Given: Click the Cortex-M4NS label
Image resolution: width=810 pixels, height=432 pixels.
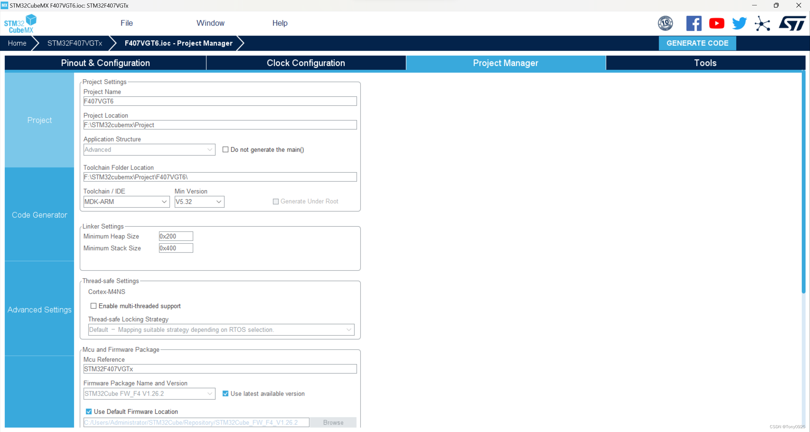Looking at the screenshot, I should [x=107, y=292].
